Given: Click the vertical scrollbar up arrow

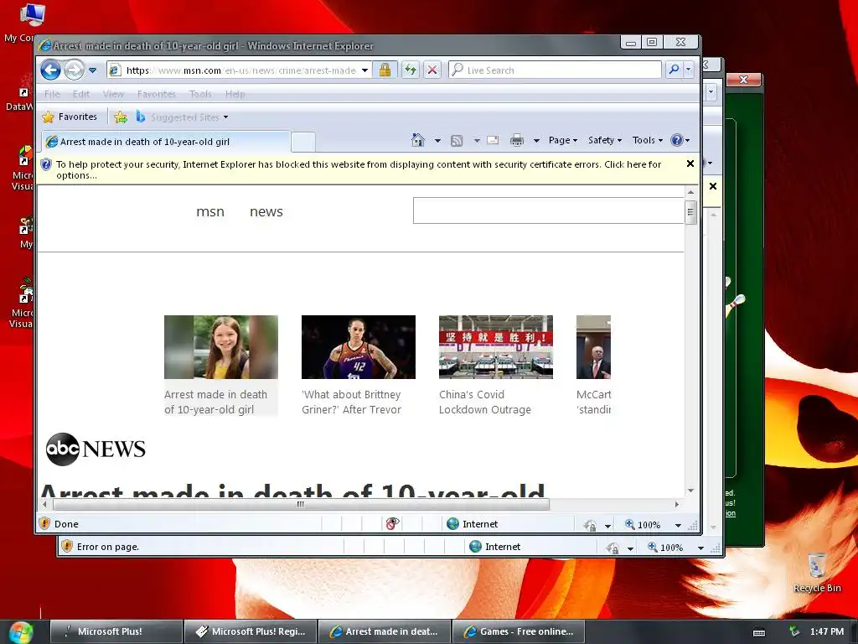Looking at the screenshot, I should [690, 193].
